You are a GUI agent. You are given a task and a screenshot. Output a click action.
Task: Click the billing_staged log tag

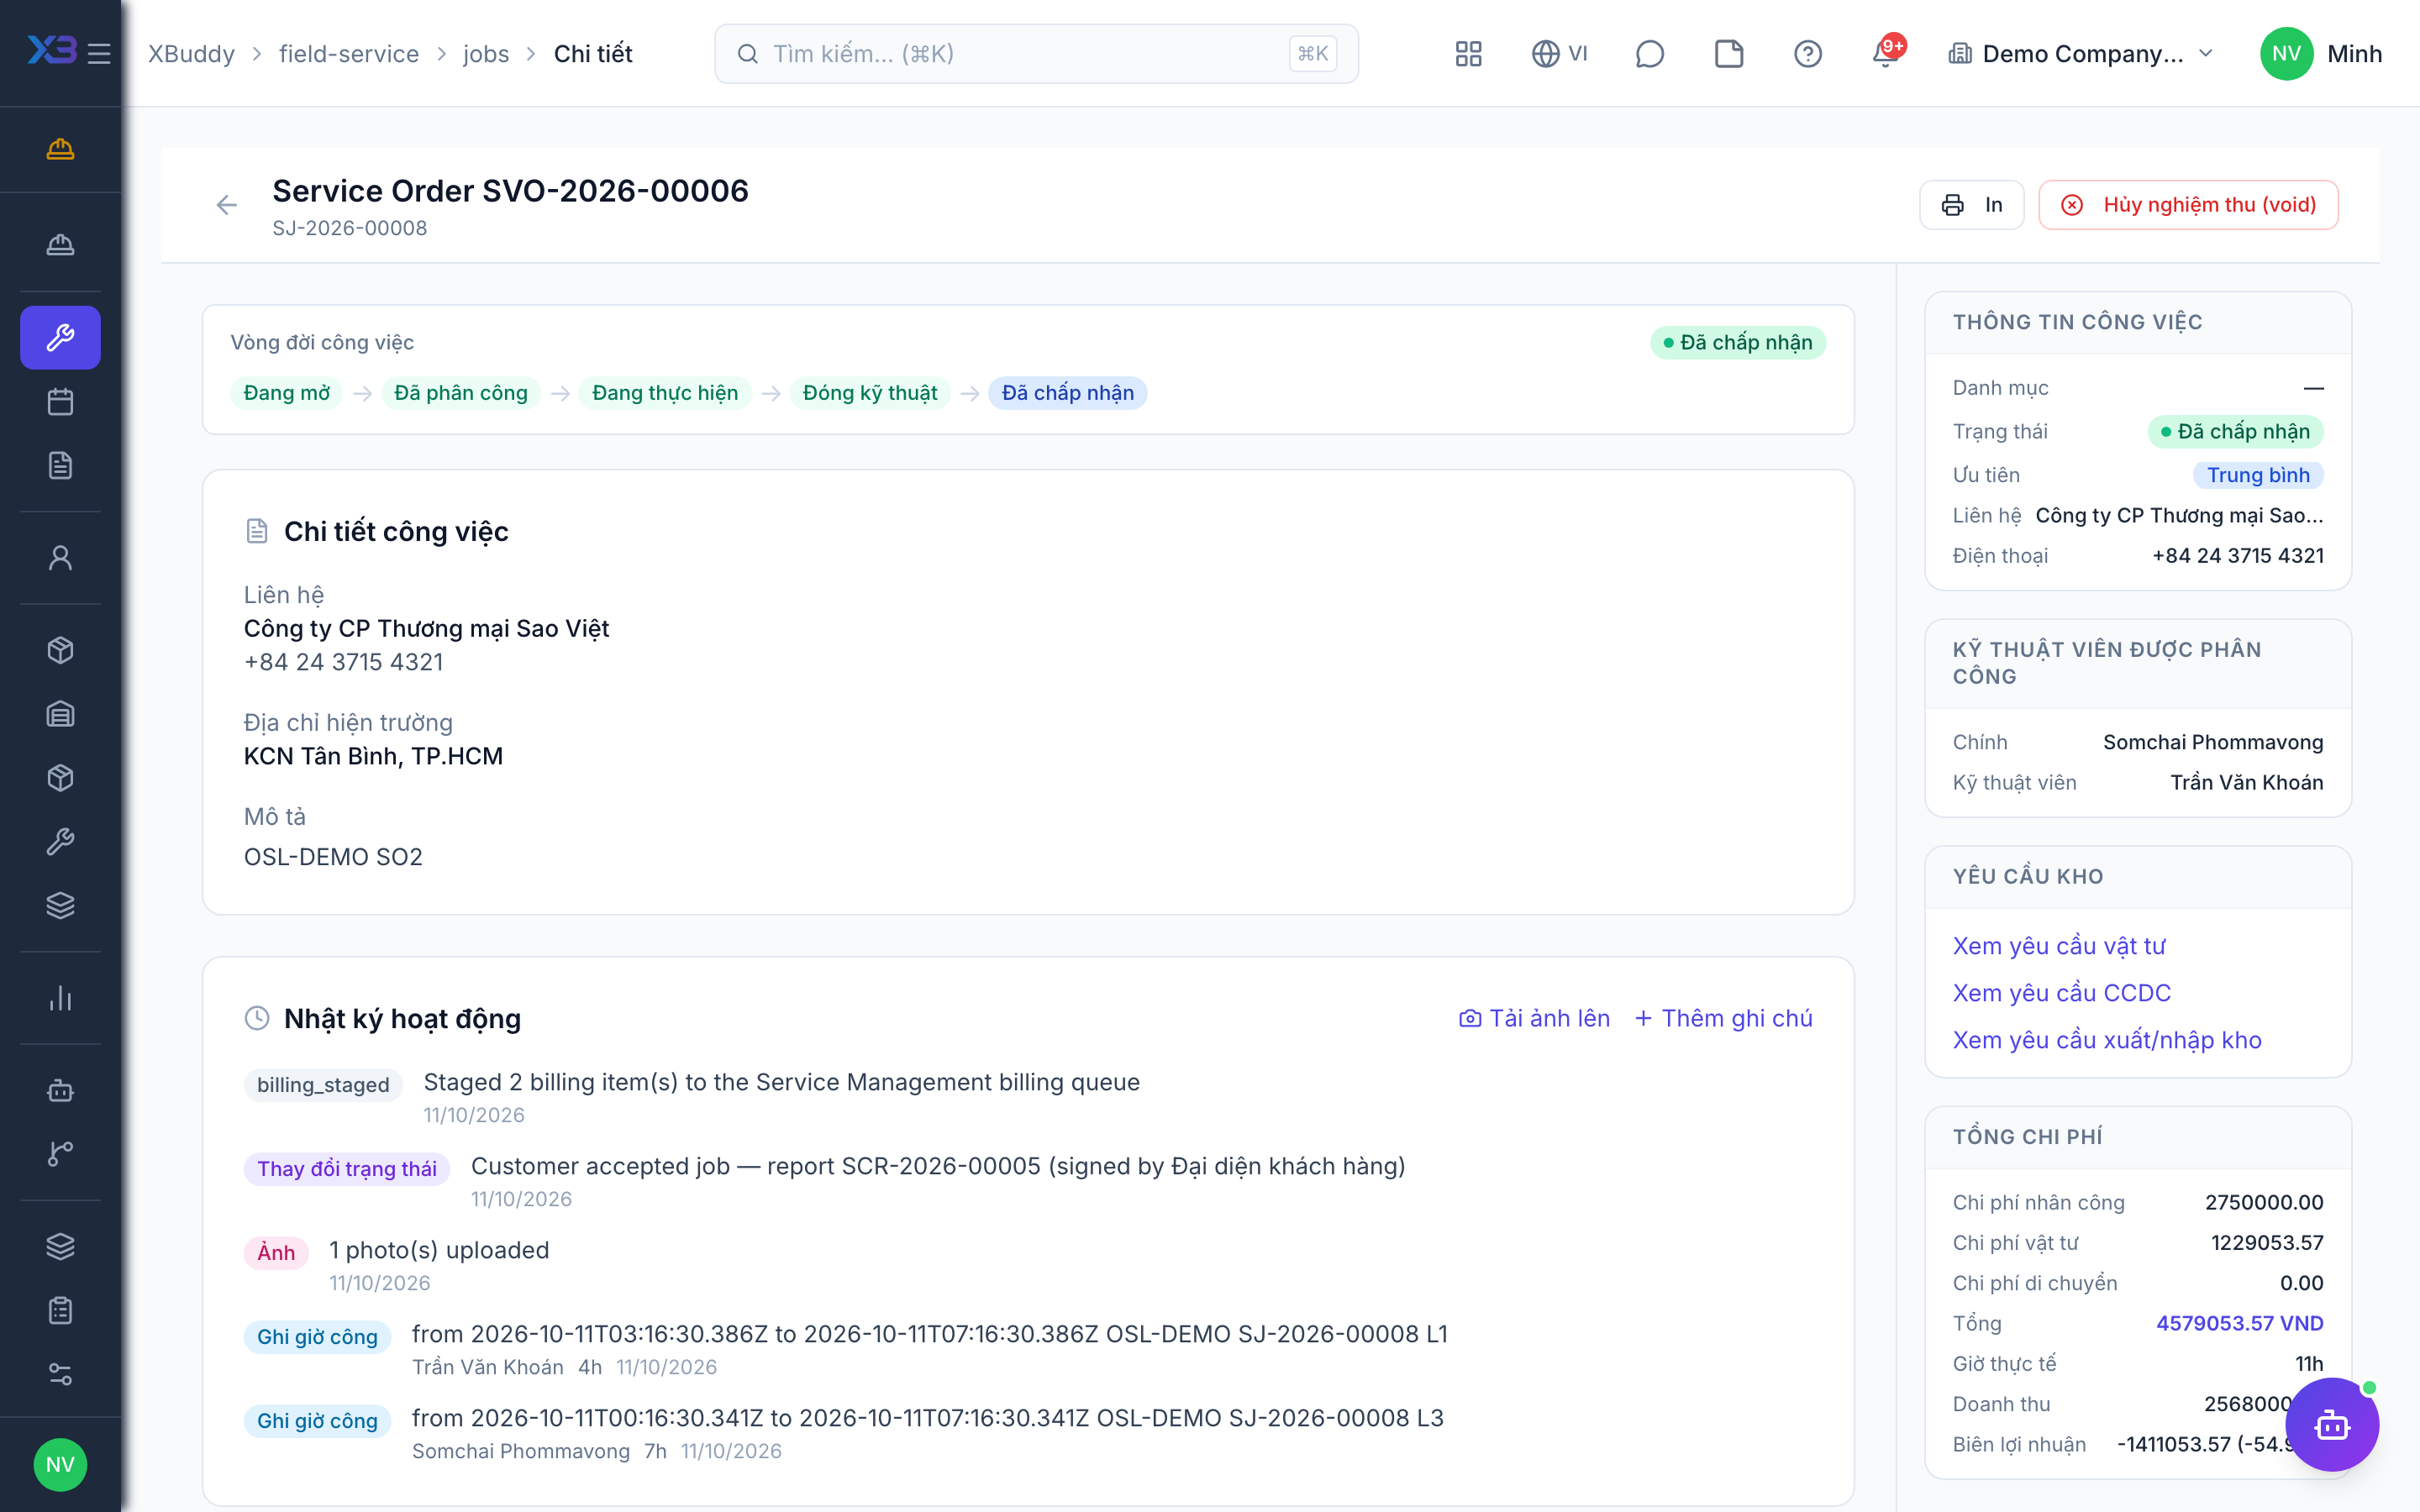(322, 1084)
